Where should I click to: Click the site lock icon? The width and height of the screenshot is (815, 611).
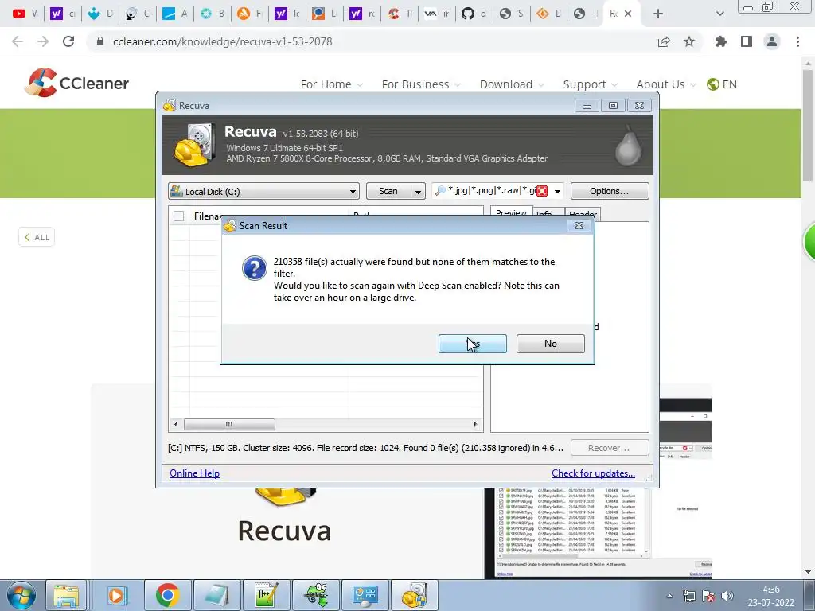[x=100, y=41]
